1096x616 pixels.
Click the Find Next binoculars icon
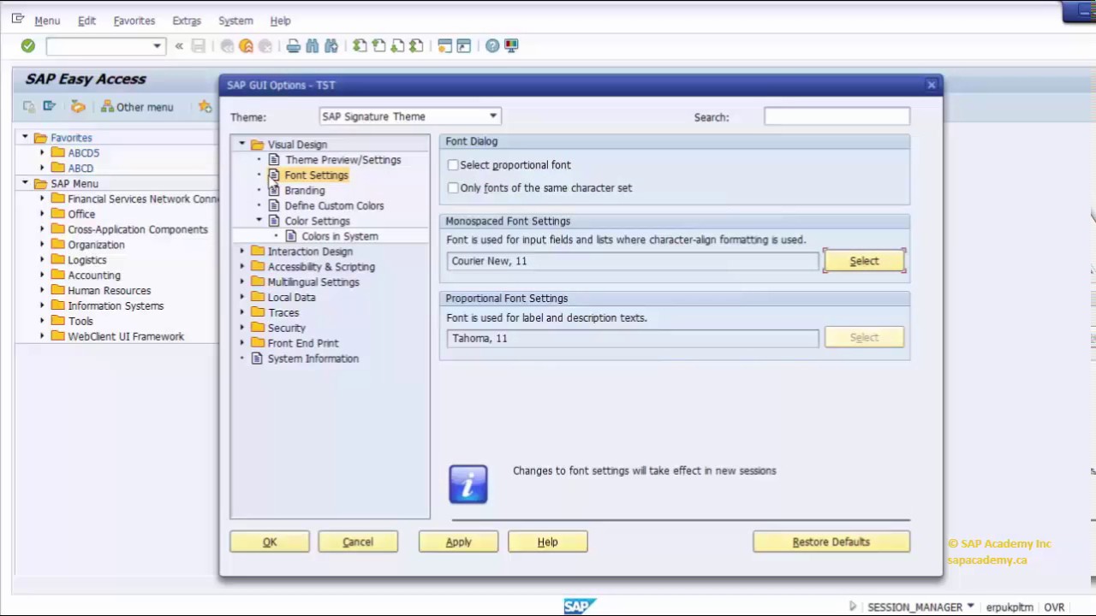[331, 46]
